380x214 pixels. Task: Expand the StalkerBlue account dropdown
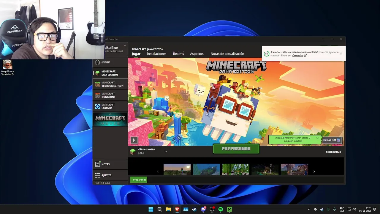click(x=125, y=45)
